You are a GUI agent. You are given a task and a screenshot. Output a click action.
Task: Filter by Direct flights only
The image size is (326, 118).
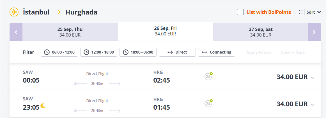[x=177, y=52]
